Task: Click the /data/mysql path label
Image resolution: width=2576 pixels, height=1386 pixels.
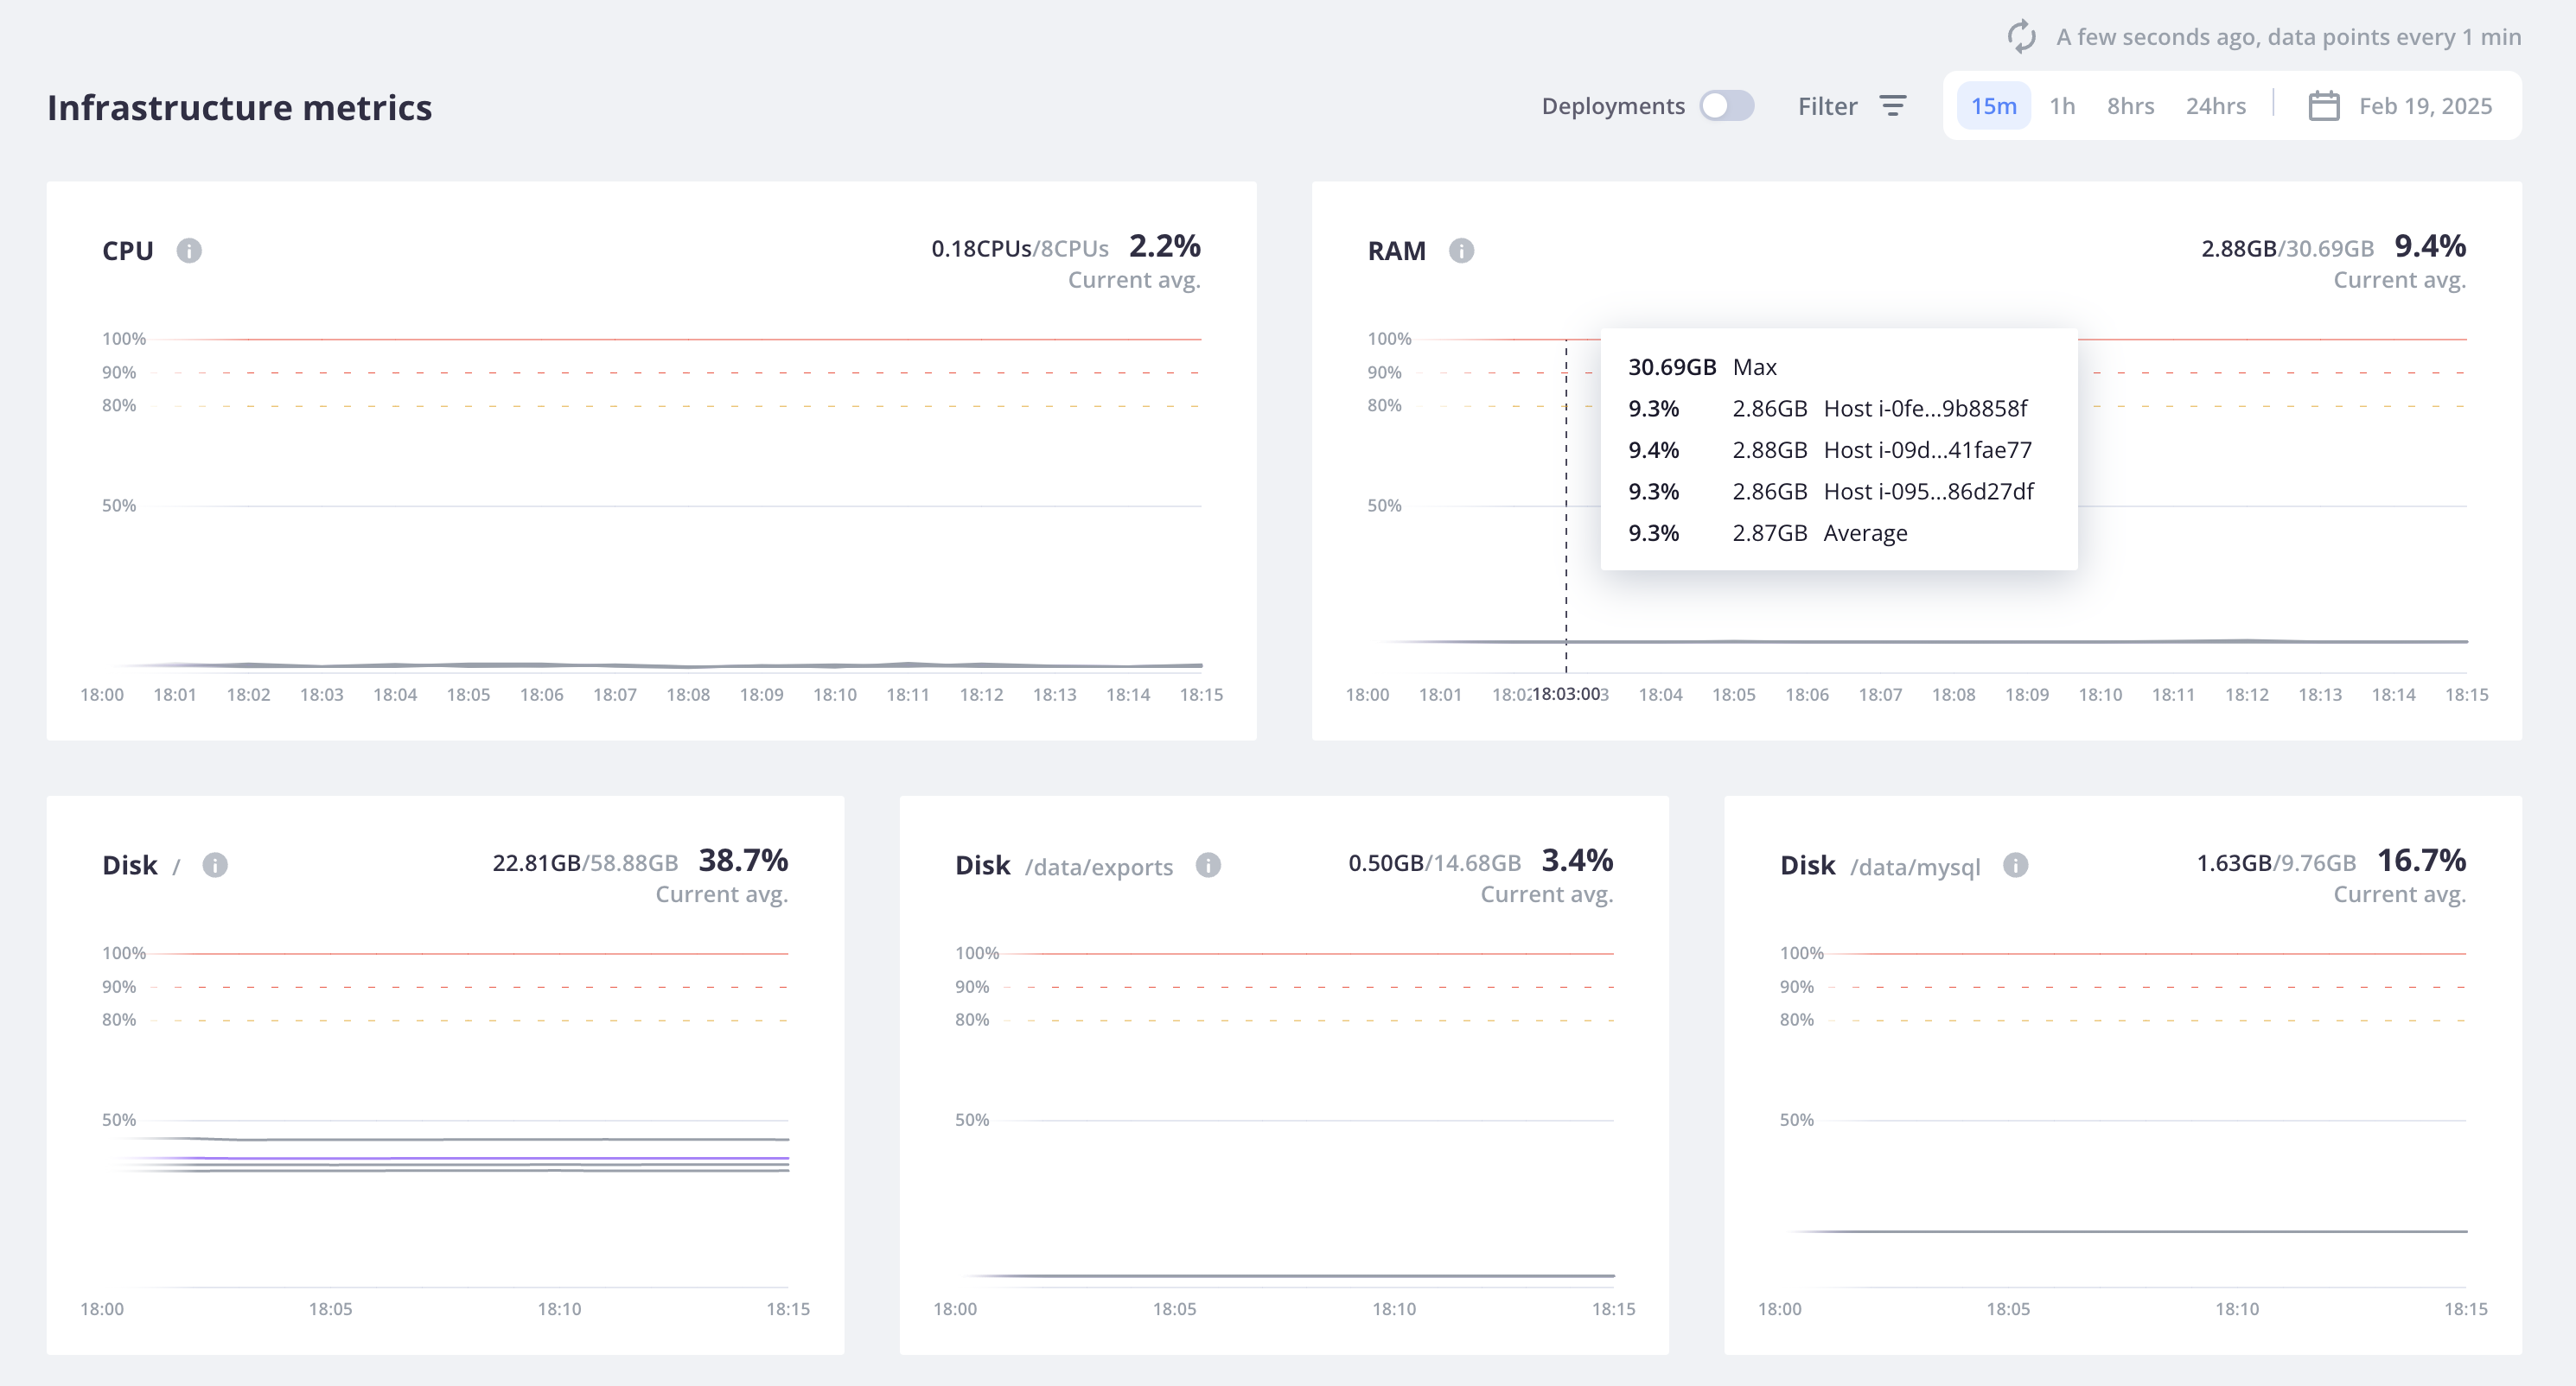Action: click(x=1914, y=868)
